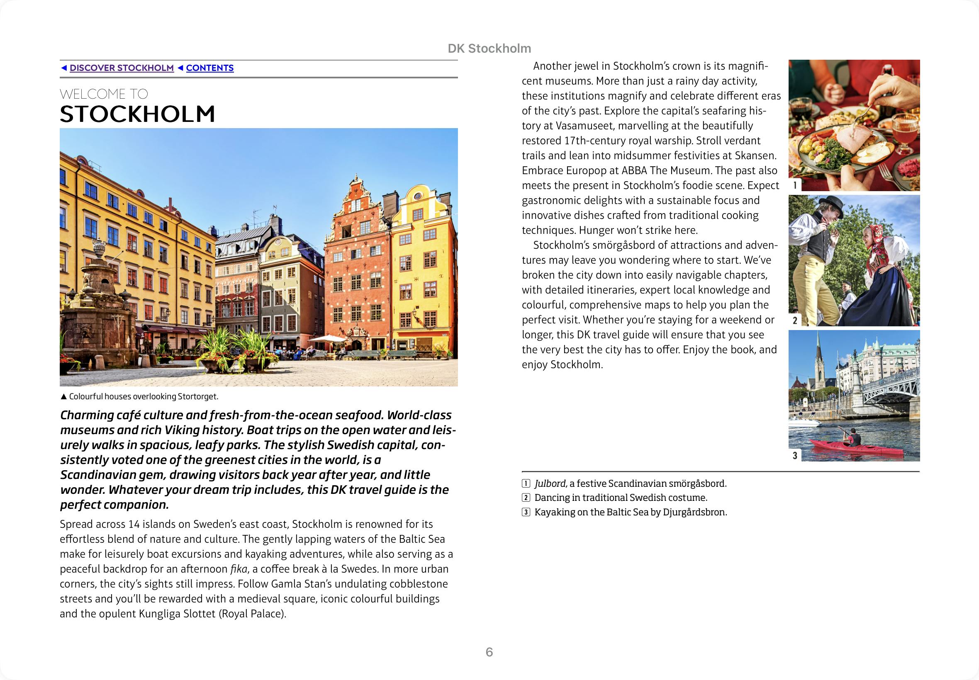The height and width of the screenshot is (680, 979).
Task: Click the 'Kayaking on the Baltic Sea' caption
Action: (x=631, y=512)
